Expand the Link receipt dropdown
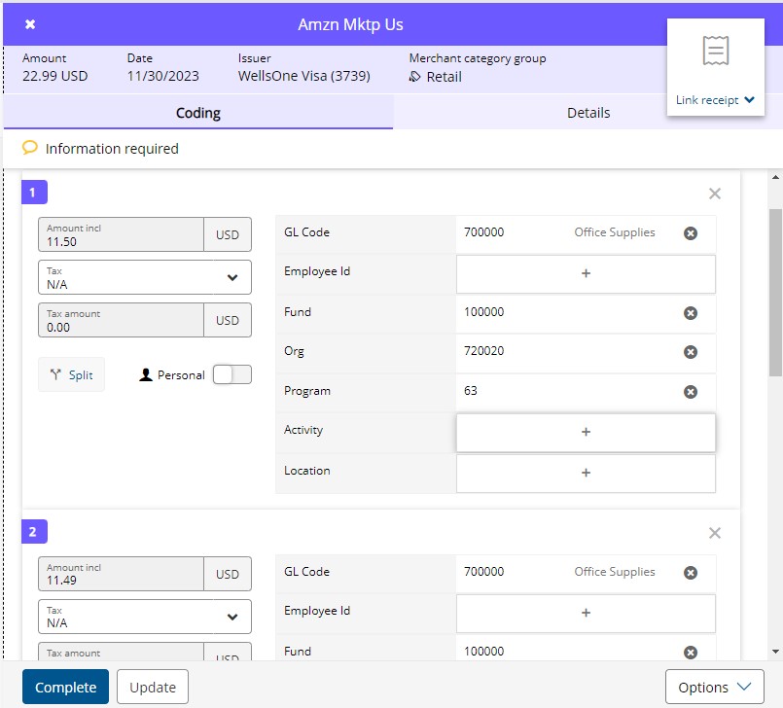This screenshot has height=708, width=783. (x=715, y=100)
